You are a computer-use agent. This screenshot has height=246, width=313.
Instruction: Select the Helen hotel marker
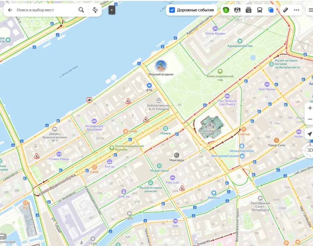[x=299, y=132]
